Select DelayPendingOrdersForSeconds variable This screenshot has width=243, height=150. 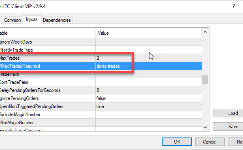(x=30, y=90)
